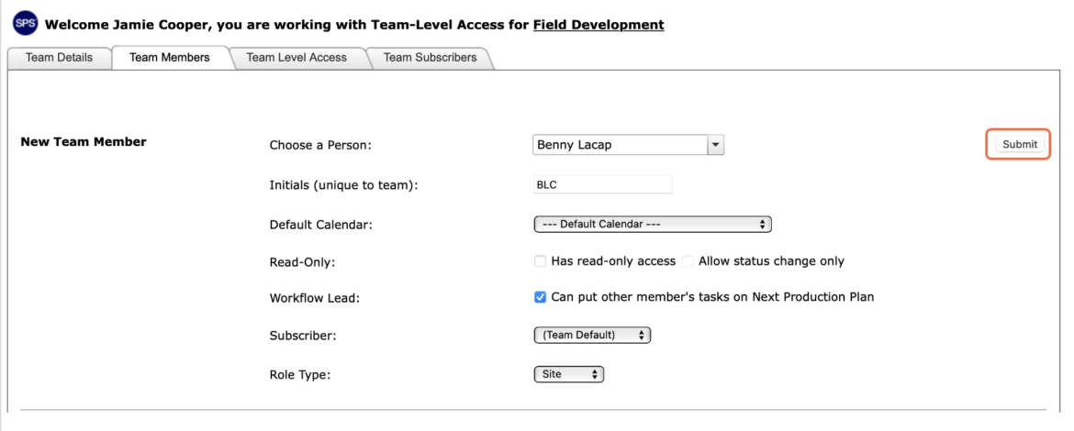Click the Initials field containing BLC
This screenshot has height=431, width=1074.
tap(603, 184)
